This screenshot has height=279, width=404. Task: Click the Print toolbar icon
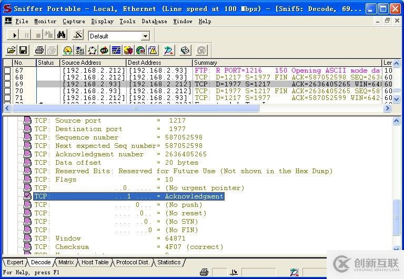[x=39, y=51]
